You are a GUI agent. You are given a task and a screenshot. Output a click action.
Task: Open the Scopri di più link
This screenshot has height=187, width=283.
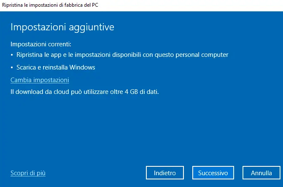point(27,173)
